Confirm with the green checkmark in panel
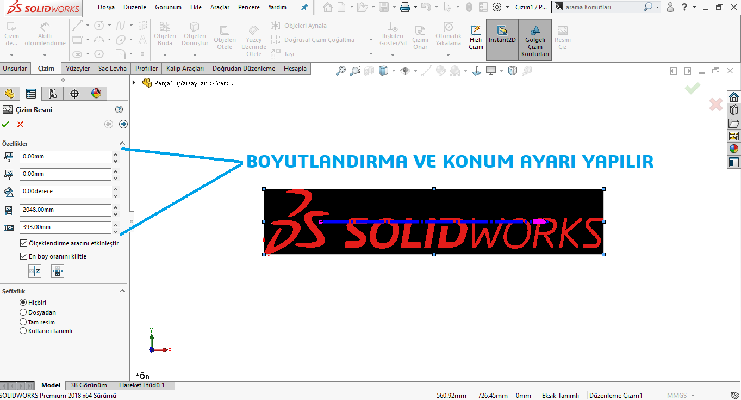Image resolution: width=741 pixels, height=400 pixels. click(5, 125)
